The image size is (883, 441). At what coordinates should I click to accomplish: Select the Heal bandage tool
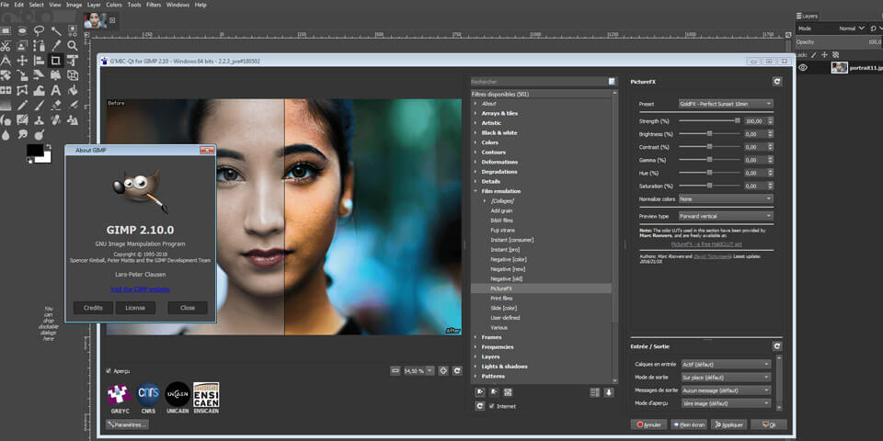(56, 119)
